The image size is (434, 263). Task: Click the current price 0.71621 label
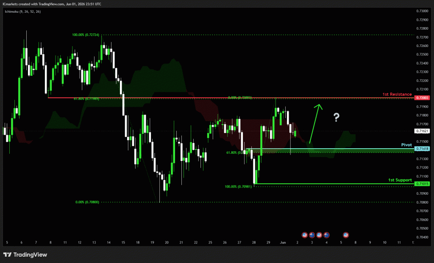pyautogui.click(x=422, y=131)
